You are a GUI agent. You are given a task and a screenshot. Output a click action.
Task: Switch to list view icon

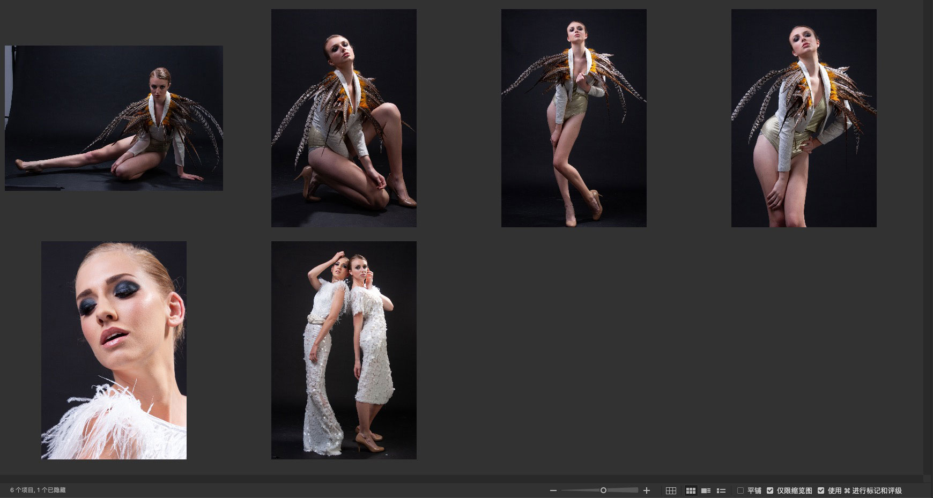(x=721, y=490)
